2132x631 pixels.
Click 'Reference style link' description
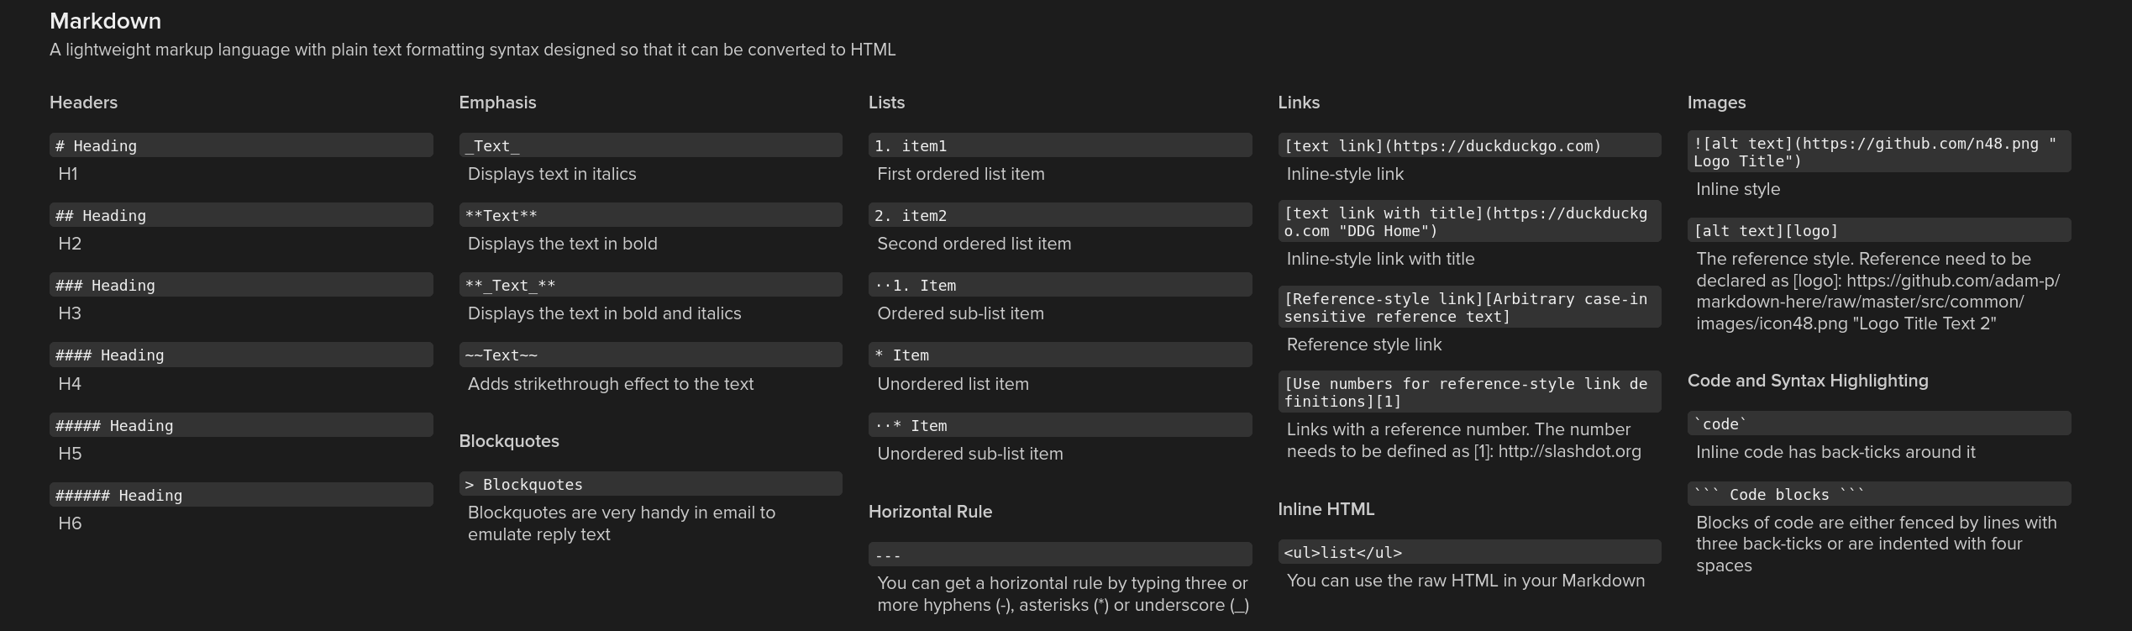pos(1363,344)
